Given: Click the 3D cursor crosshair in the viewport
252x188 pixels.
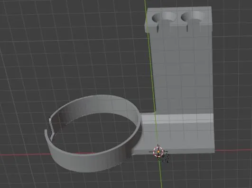Looking at the screenshot, I should [159, 151].
